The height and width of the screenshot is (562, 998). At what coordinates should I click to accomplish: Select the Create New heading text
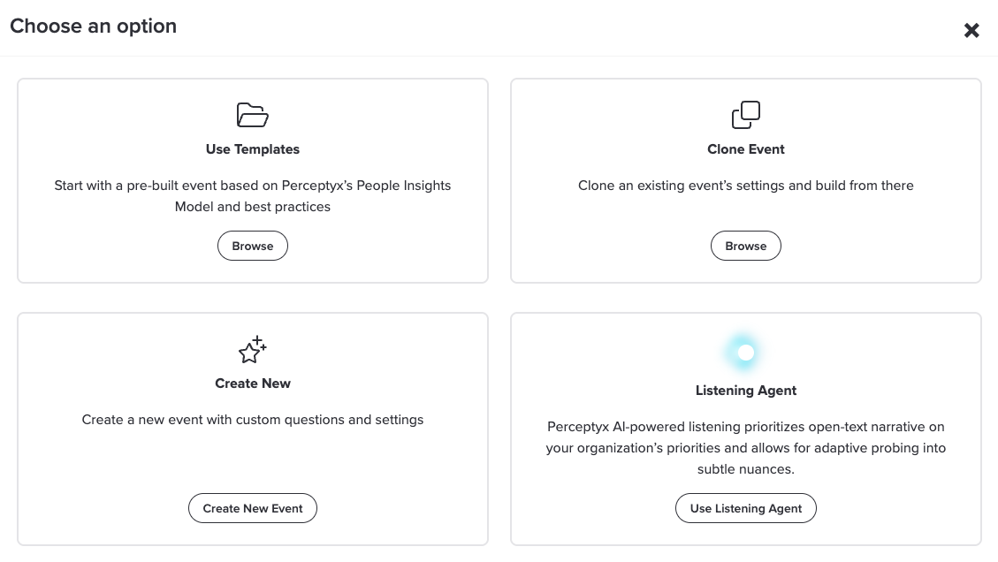tap(253, 384)
